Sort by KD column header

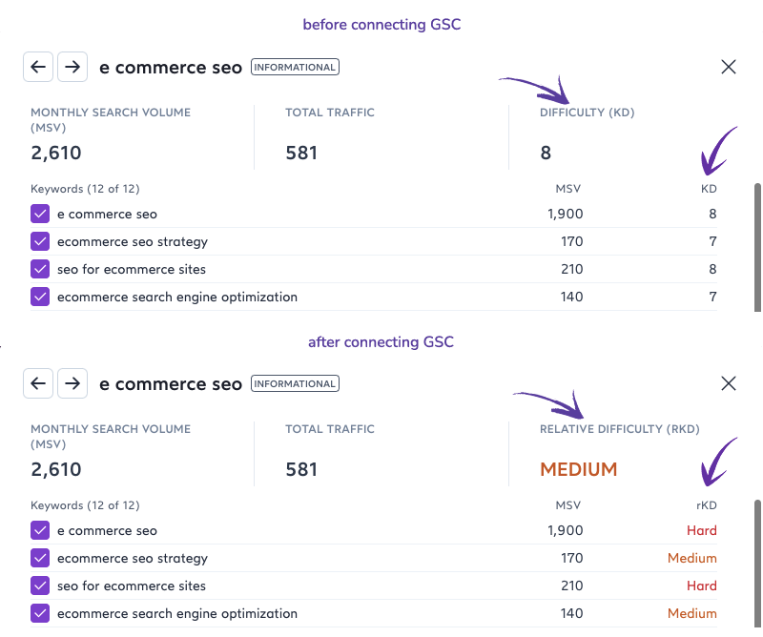pyautogui.click(x=709, y=189)
